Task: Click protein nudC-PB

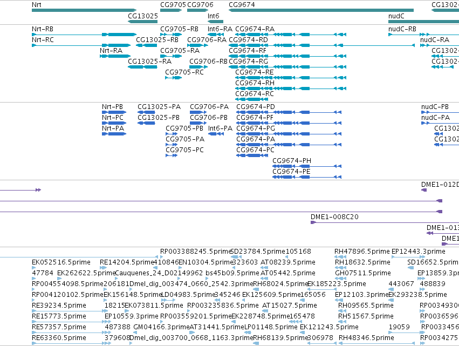Action: pos(440,112)
